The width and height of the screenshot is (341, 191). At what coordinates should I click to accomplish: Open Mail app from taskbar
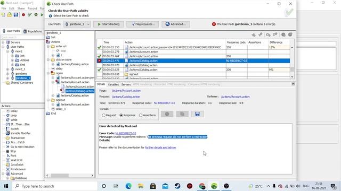165,186
